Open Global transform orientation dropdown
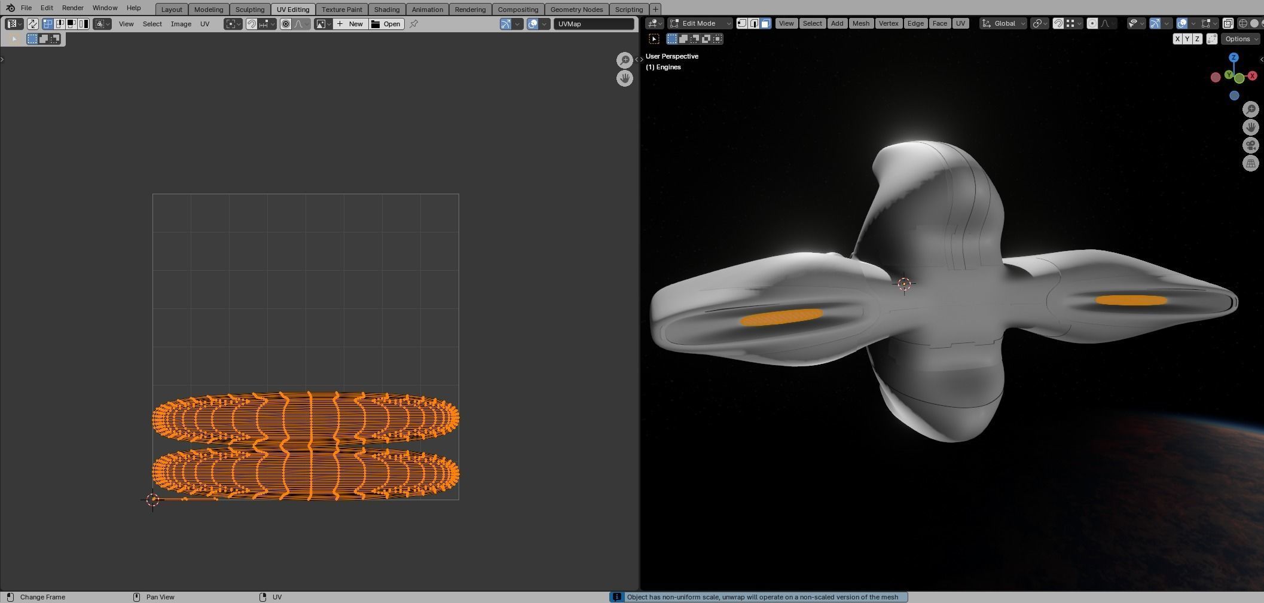The height and width of the screenshot is (603, 1264). (1003, 23)
